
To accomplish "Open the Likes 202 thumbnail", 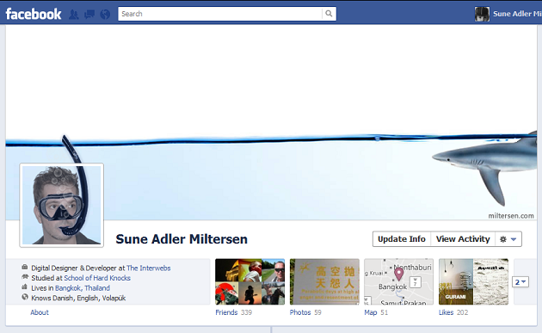I will (473, 282).
